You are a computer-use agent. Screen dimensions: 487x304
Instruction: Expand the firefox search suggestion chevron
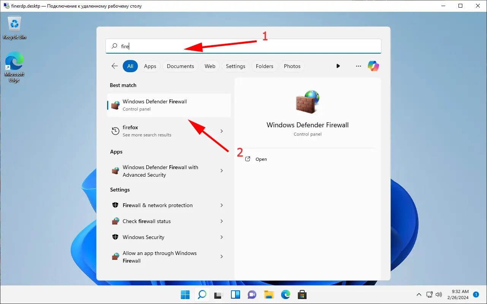coord(221,131)
